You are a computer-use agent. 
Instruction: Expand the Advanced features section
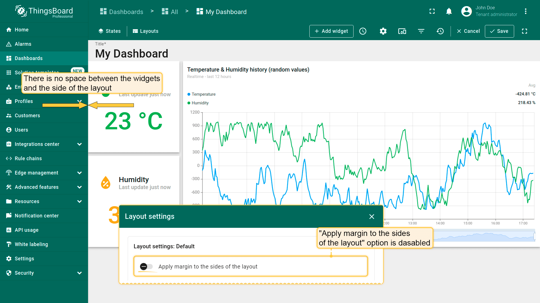pos(80,187)
